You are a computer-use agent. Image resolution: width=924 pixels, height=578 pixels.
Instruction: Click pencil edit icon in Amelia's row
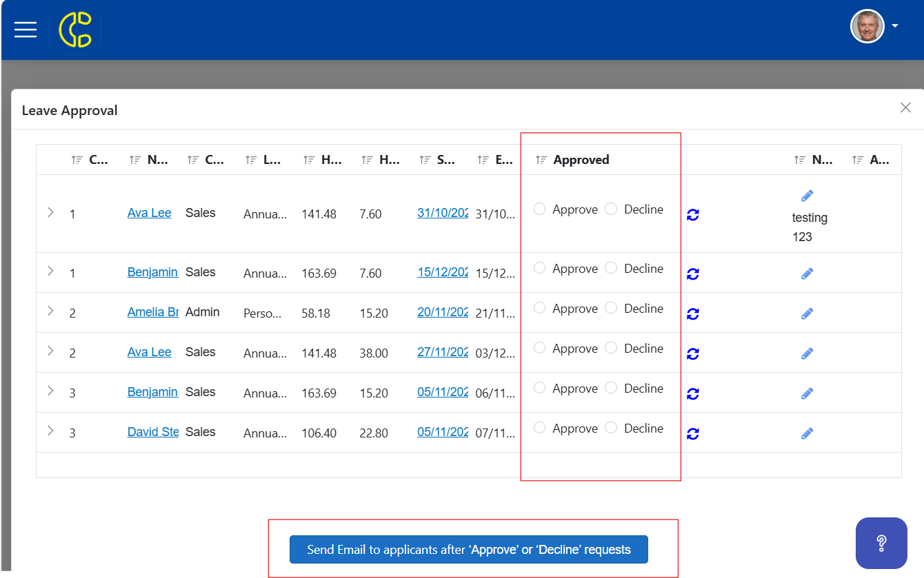(807, 313)
